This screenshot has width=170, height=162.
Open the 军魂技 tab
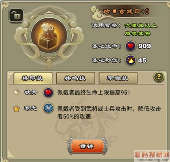coord(118,78)
